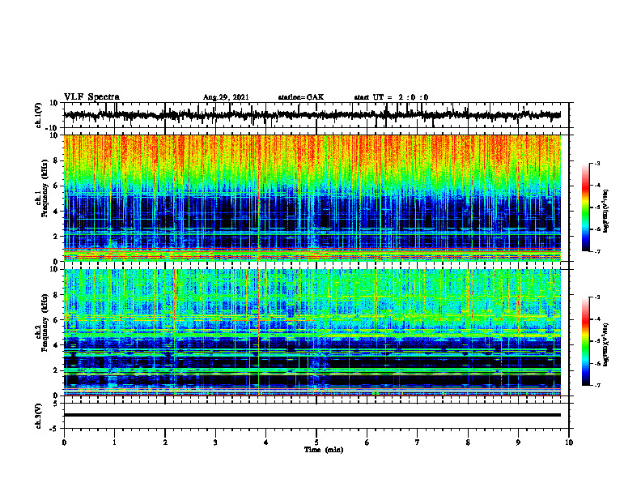Click the ch.1 voltage waveform trace
The width and height of the screenshot is (641, 496).
312,115
